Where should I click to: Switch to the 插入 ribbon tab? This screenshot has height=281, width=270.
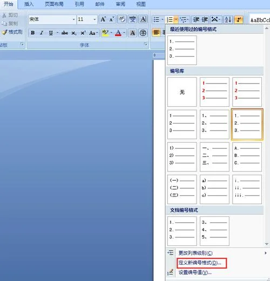(x=29, y=4)
